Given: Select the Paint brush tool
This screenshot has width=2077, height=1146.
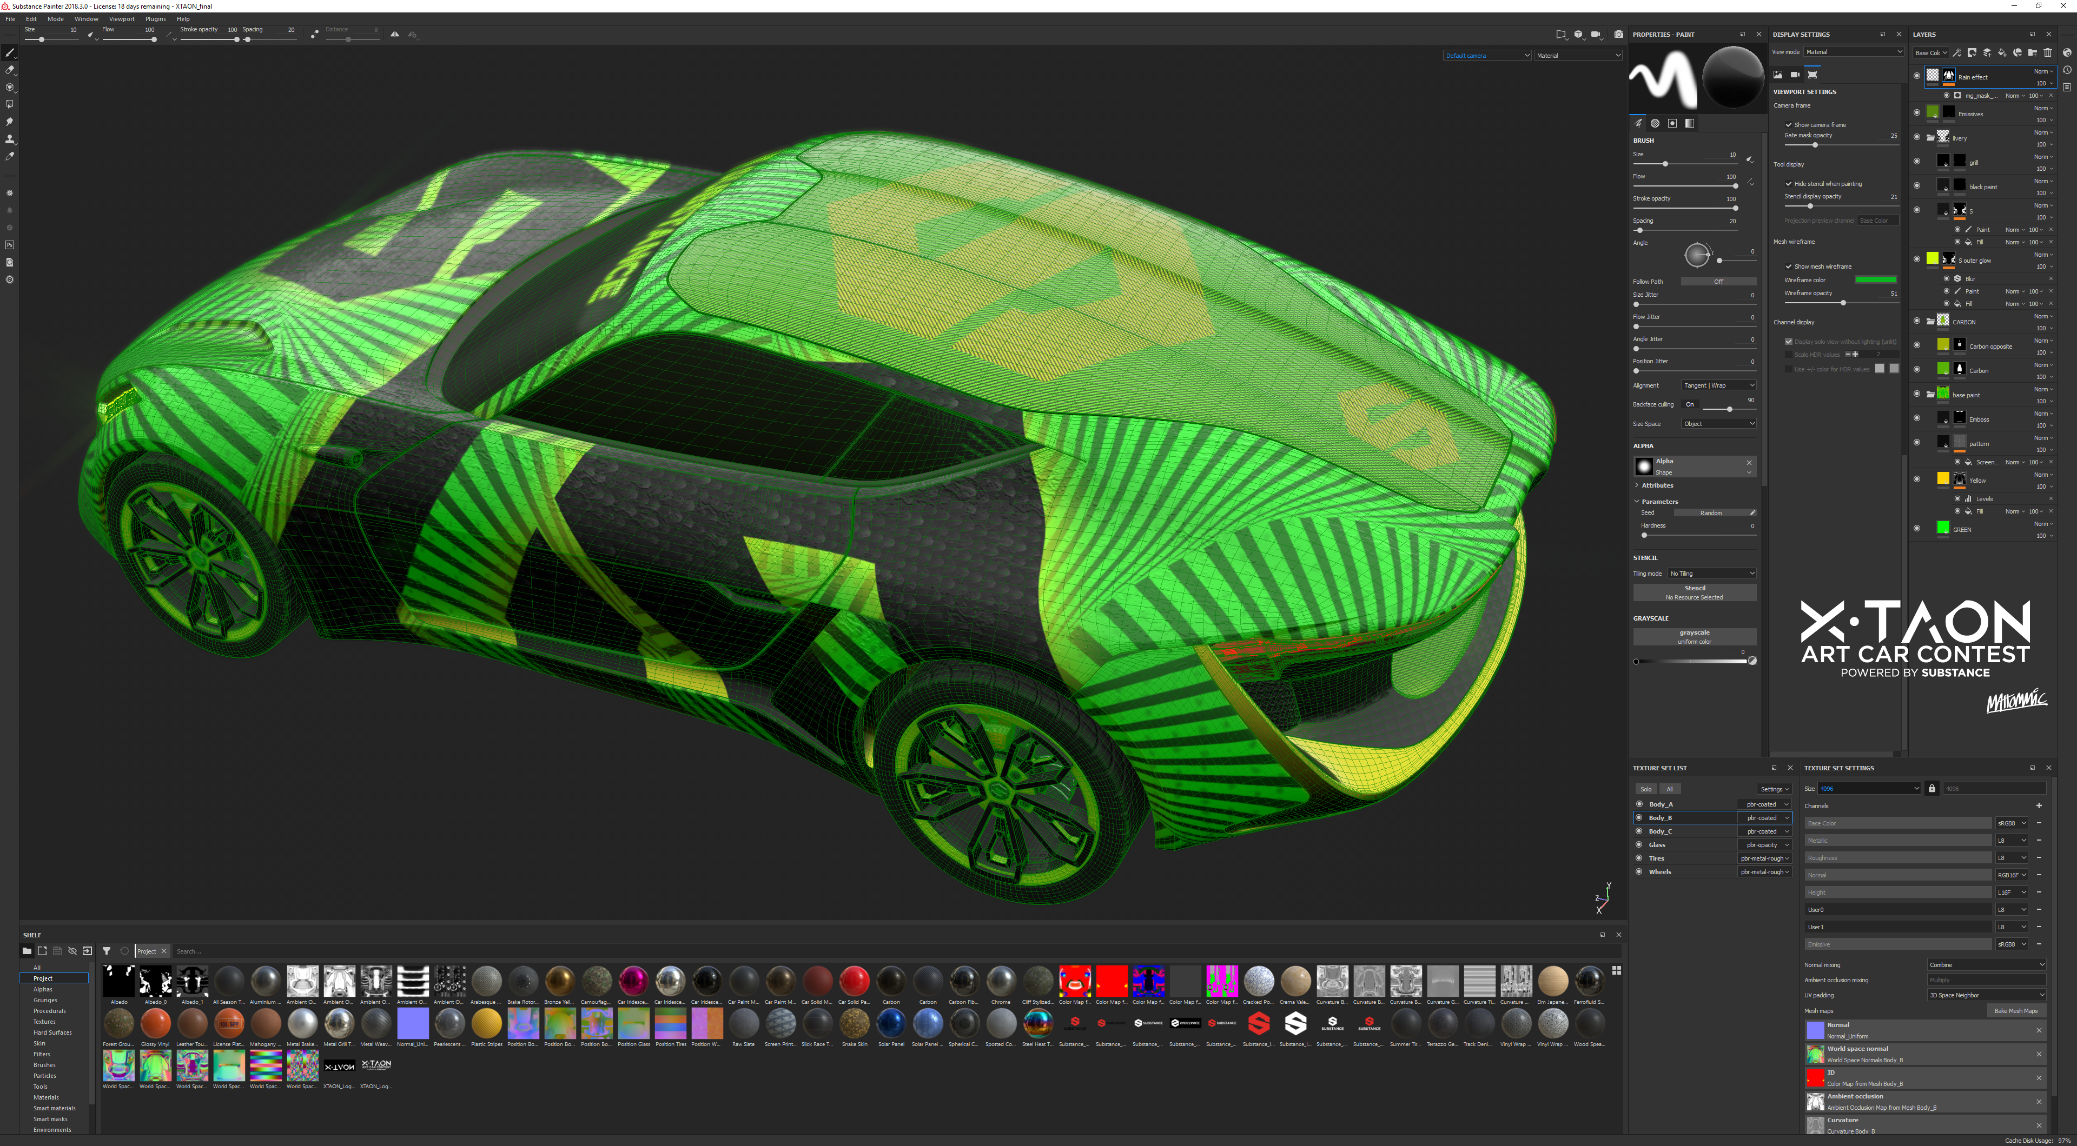Looking at the screenshot, I should [x=10, y=52].
